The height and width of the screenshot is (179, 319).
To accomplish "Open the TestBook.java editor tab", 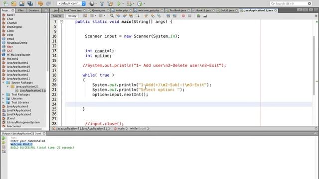I will click(x=177, y=10).
